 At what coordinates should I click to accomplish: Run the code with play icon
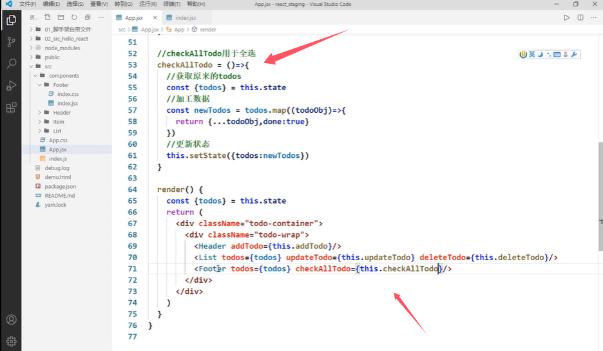566,17
